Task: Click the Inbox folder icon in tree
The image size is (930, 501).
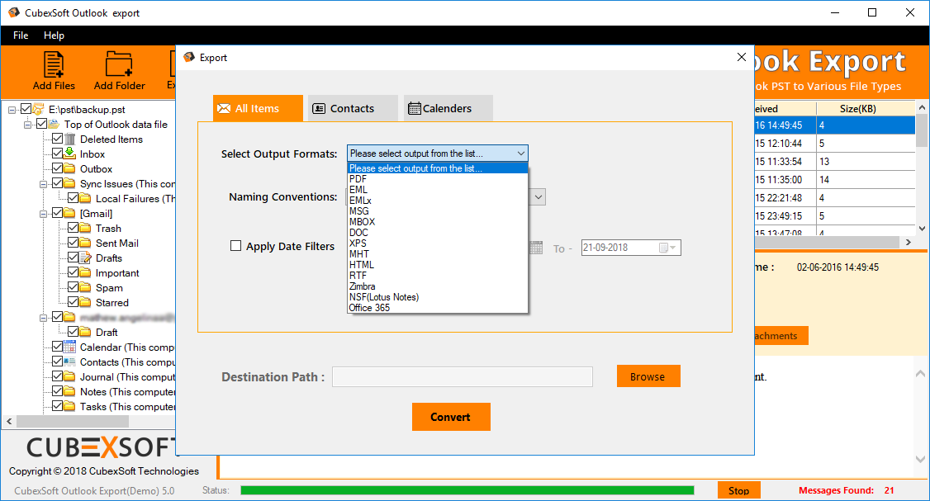Action: coord(70,154)
